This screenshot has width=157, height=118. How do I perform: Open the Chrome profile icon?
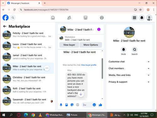(x=148, y=10)
